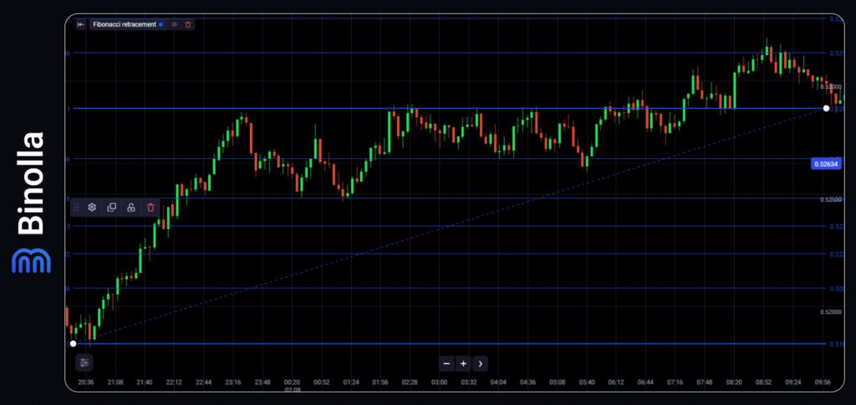Delete Fibonacci retracement using the top trash icon
Image resolution: width=856 pixels, height=405 pixels.
tap(188, 24)
